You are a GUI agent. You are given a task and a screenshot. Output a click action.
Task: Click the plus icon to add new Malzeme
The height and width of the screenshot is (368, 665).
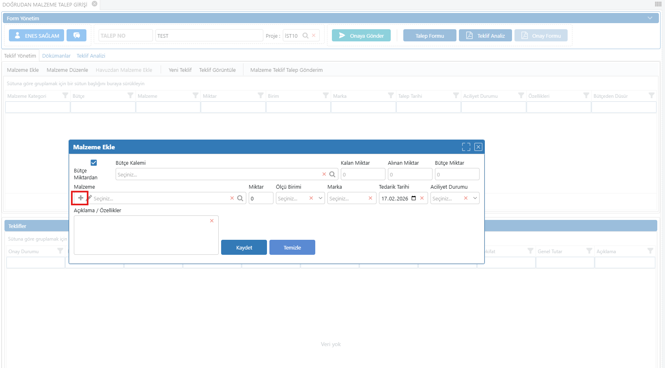pyautogui.click(x=80, y=198)
